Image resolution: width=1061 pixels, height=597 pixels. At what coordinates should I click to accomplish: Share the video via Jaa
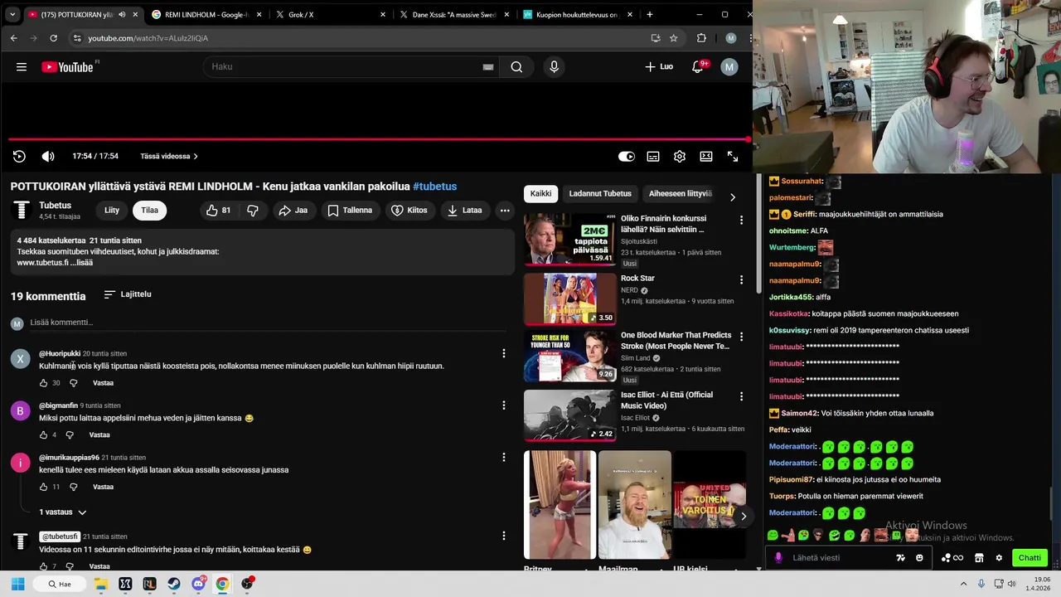tap(293, 211)
